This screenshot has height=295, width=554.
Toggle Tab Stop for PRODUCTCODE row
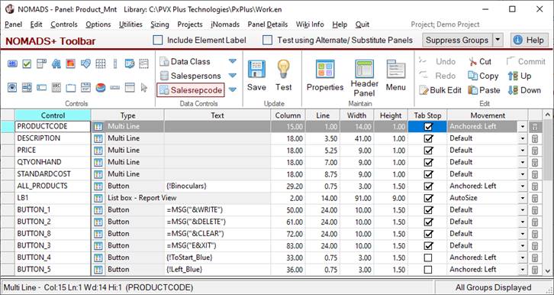428,127
